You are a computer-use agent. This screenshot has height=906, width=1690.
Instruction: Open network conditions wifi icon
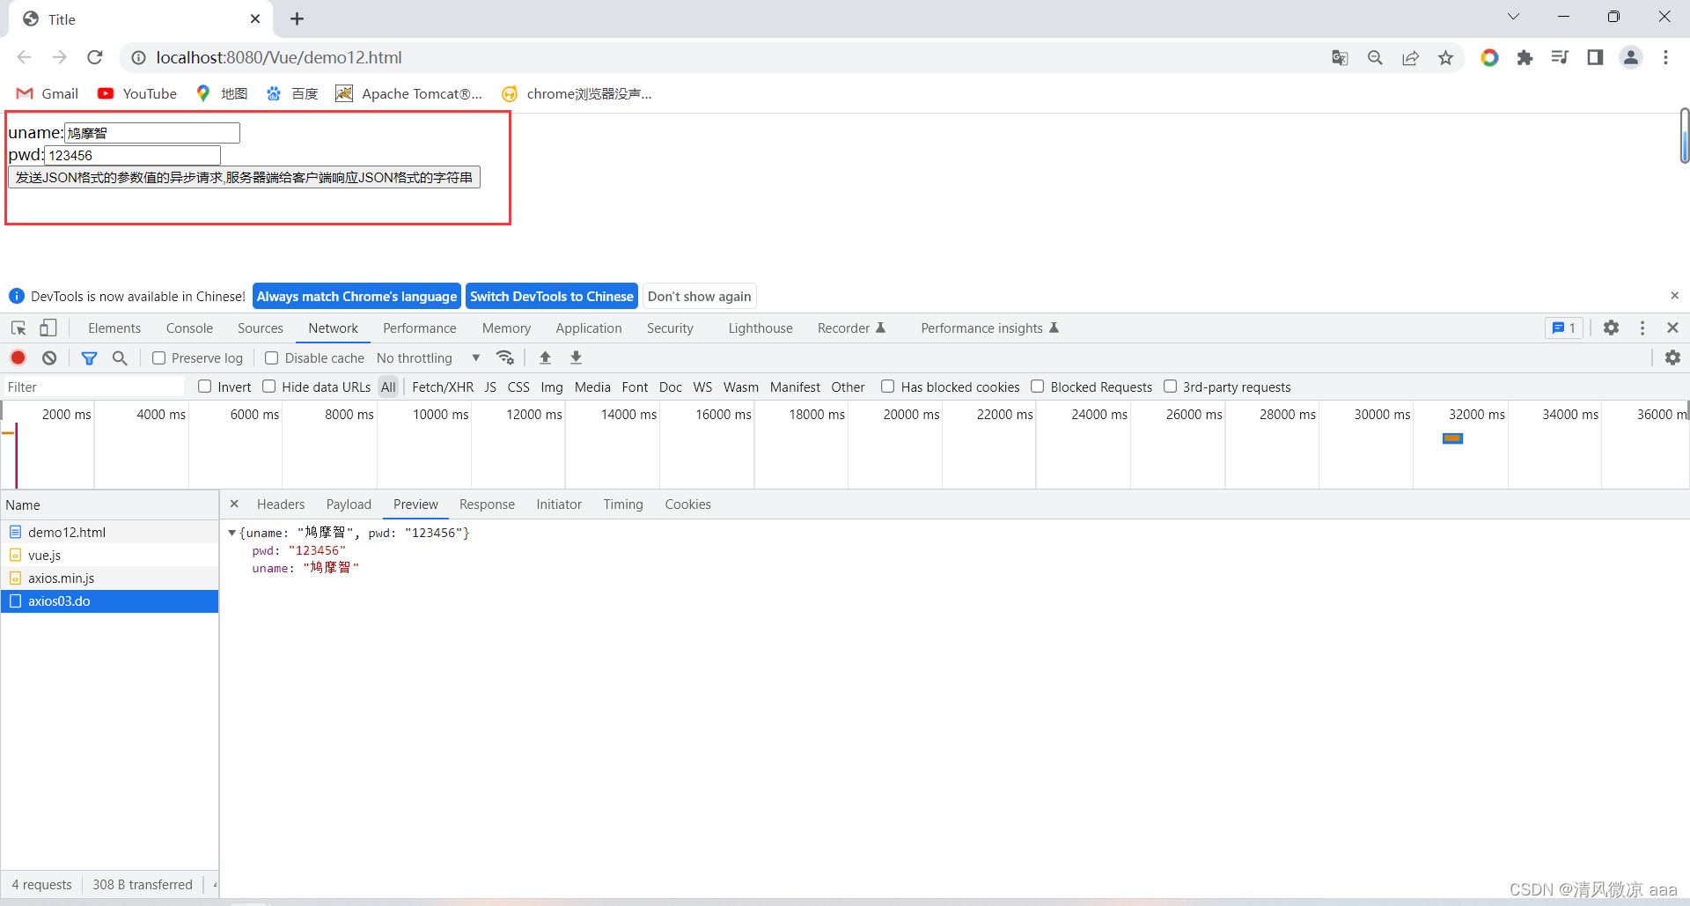pyautogui.click(x=505, y=357)
